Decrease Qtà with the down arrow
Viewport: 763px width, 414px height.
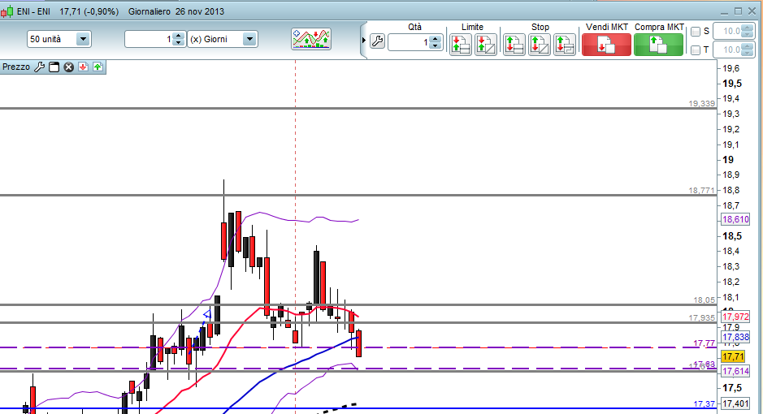coord(436,46)
